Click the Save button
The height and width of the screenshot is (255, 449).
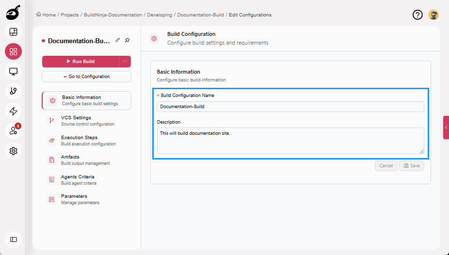[412, 166]
